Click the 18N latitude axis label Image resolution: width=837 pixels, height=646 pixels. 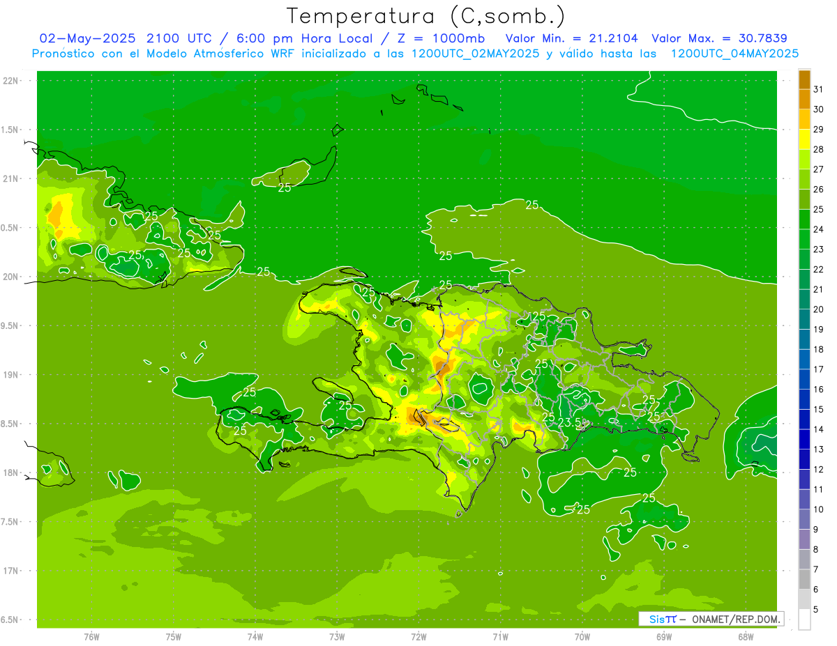[11, 472]
